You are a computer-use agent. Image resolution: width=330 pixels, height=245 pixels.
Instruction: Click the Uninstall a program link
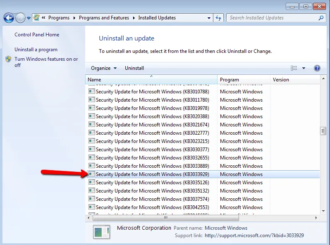(x=36, y=50)
